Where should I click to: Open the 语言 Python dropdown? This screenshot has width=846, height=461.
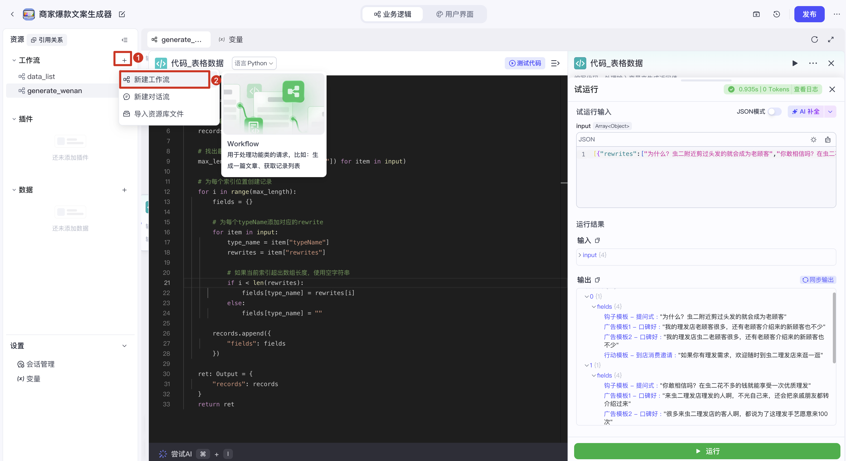[254, 63]
